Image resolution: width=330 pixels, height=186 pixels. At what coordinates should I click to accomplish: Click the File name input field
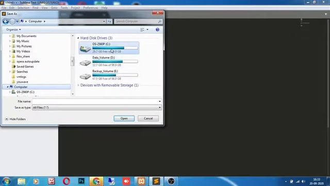point(95,101)
